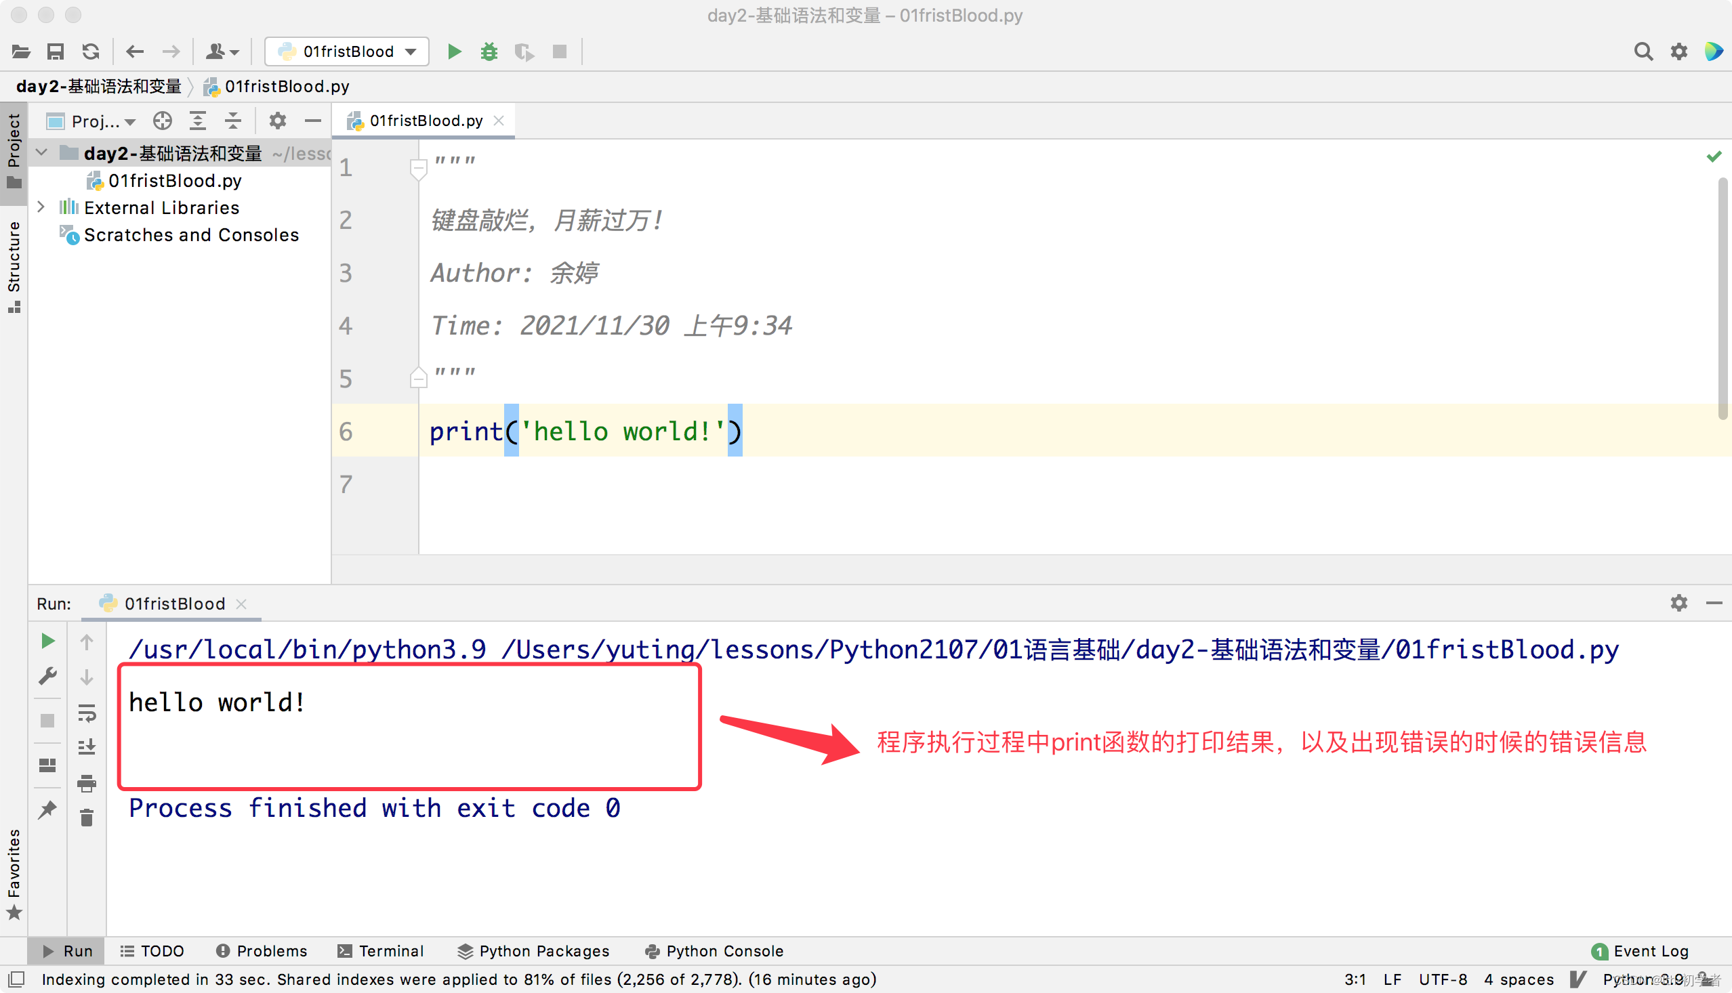The height and width of the screenshot is (993, 1732).
Task: Open the Event Log button
Action: click(1640, 951)
